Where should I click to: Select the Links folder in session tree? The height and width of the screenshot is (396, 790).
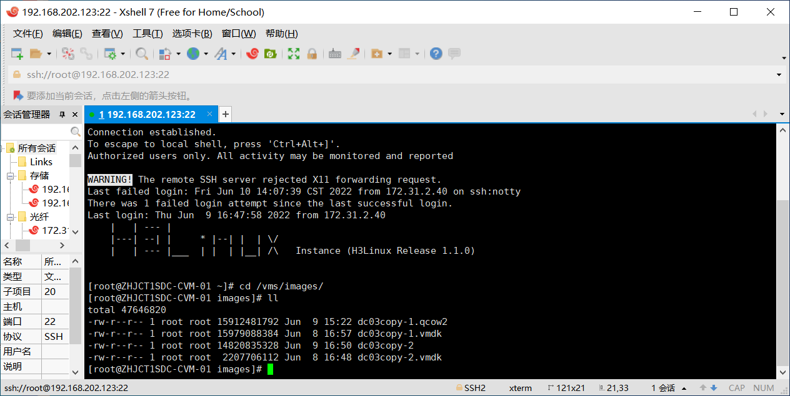[x=41, y=162]
